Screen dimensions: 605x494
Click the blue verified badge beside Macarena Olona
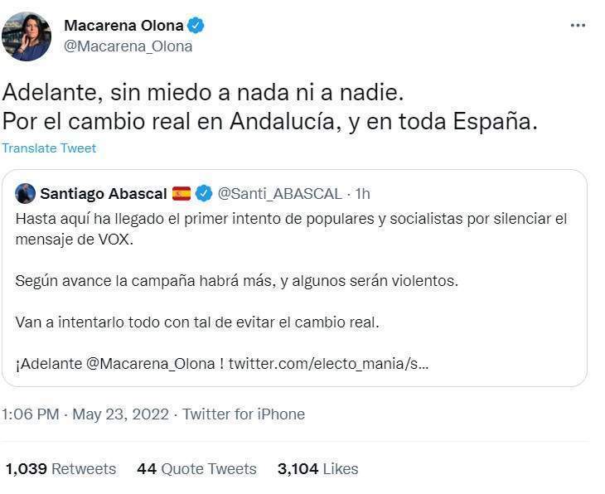(x=197, y=26)
